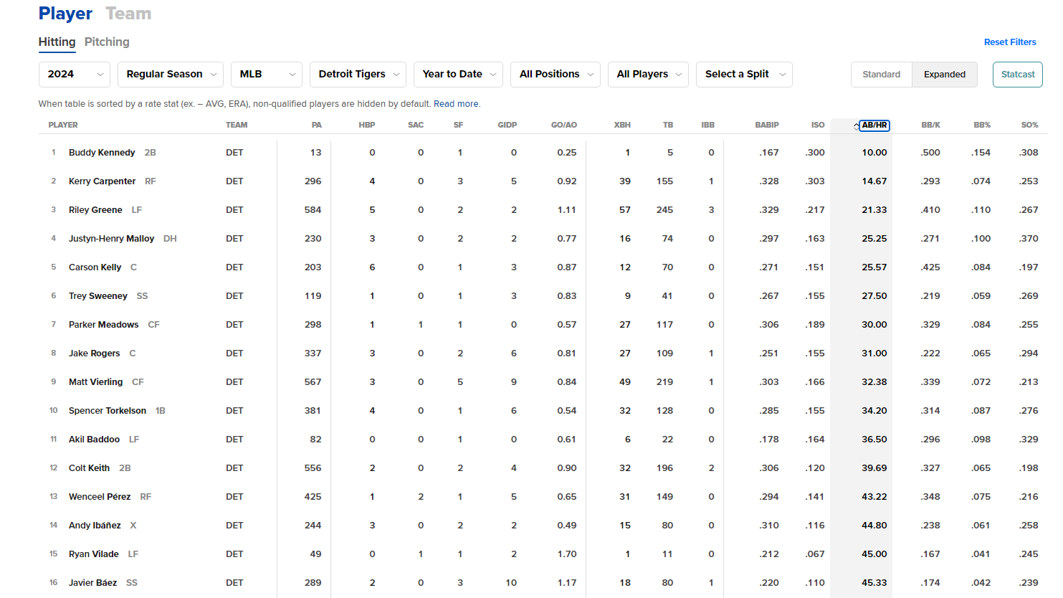This screenshot has width=1063, height=598.
Task: Switch to the Standard stats view
Action: pos(881,75)
